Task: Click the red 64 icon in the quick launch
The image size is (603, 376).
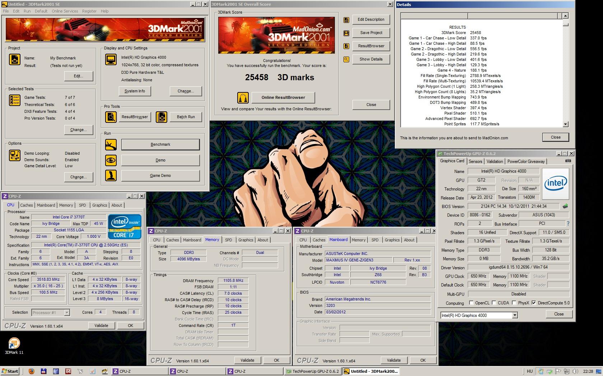Action: 68,371
